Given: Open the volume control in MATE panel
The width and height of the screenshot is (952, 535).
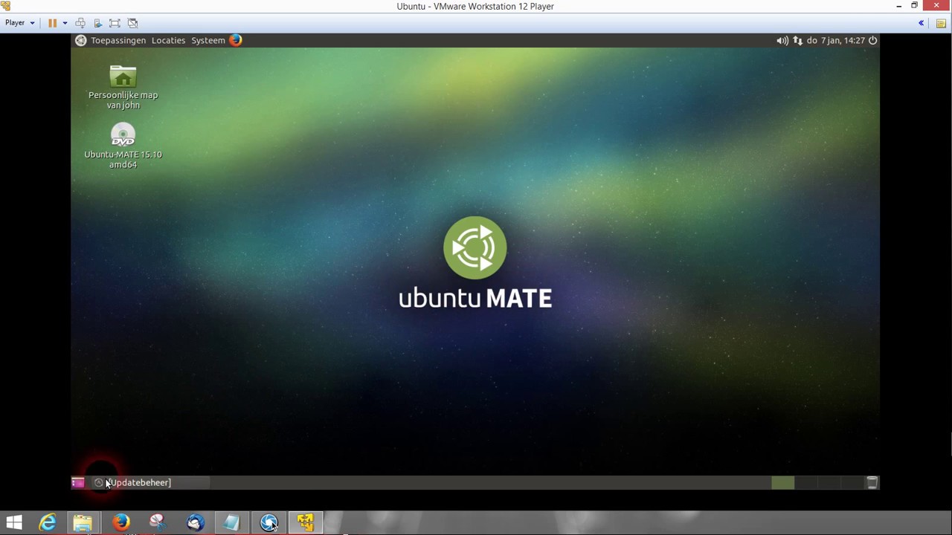Looking at the screenshot, I should (x=782, y=40).
